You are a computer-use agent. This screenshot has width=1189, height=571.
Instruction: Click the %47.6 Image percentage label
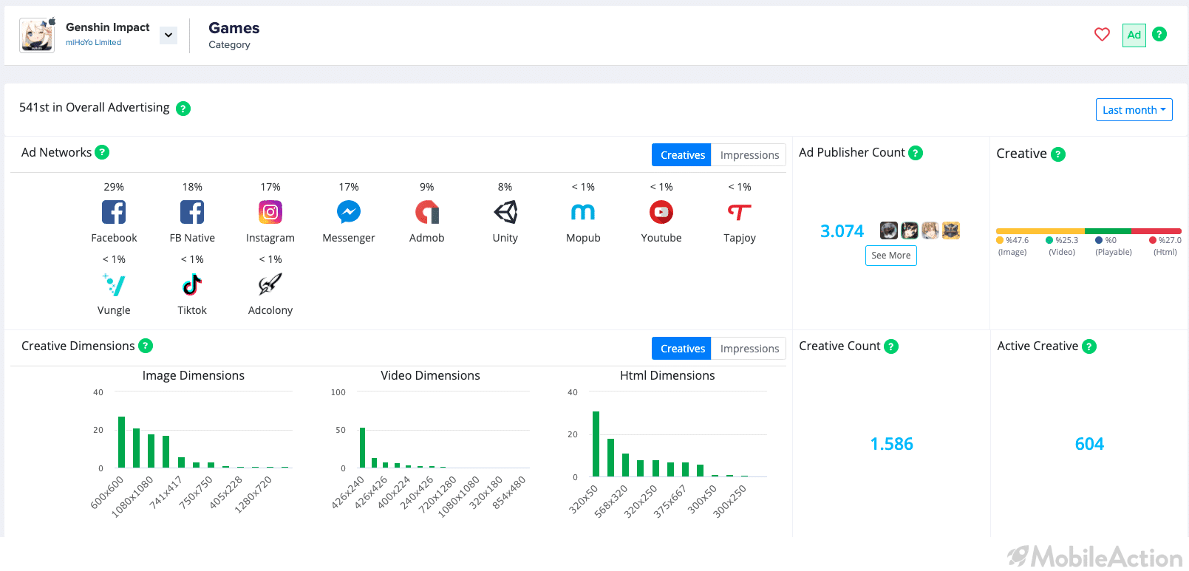click(1017, 240)
